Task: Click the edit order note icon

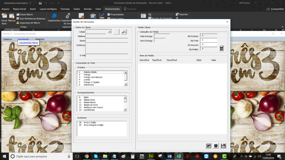Action: (208, 145)
